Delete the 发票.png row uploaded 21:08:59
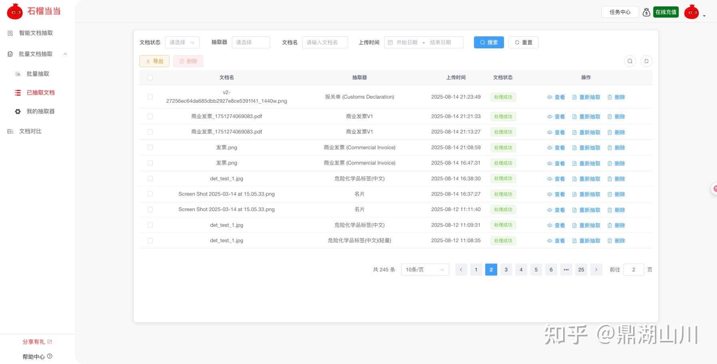The image size is (717, 364). pos(616,148)
